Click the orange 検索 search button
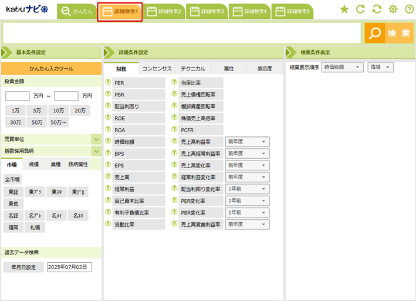The width and height of the screenshot is (416, 301). 389,34
